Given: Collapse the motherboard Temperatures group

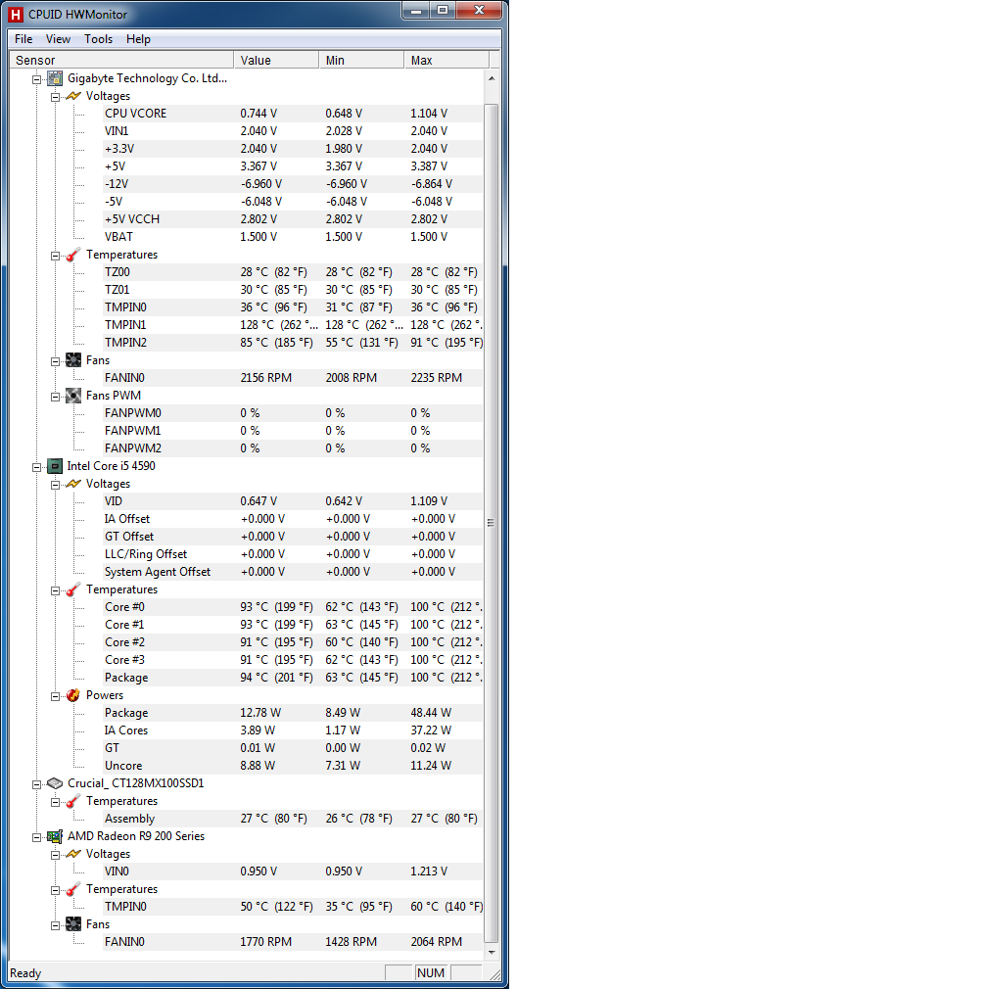Looking at the screenshot, I should [x=55, y=256].
